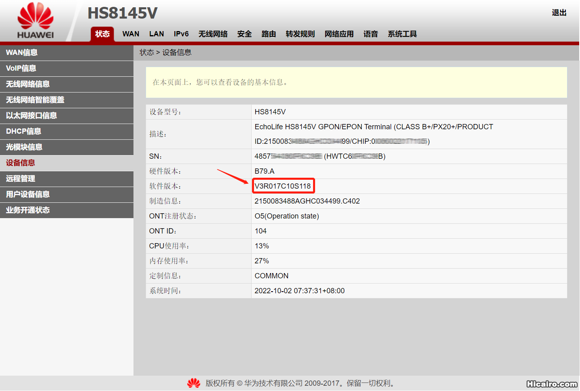Click the O5(Operation state) value

(287, 216)
